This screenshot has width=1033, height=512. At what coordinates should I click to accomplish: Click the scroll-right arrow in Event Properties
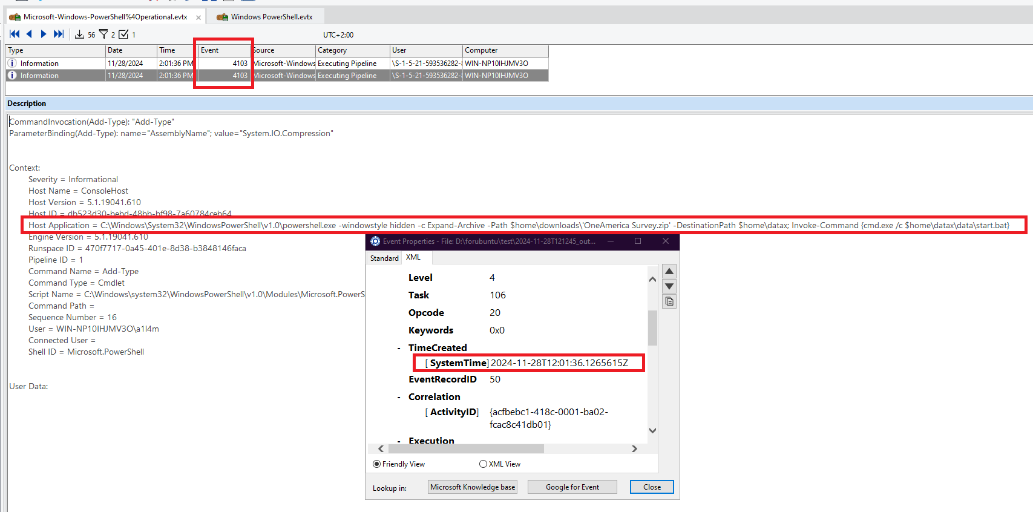[x=634, y=449]
